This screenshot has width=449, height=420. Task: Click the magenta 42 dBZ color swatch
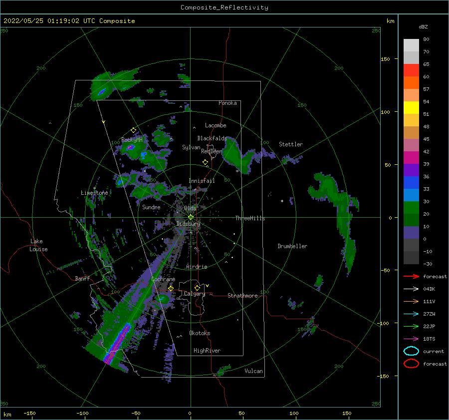[411, 157]
